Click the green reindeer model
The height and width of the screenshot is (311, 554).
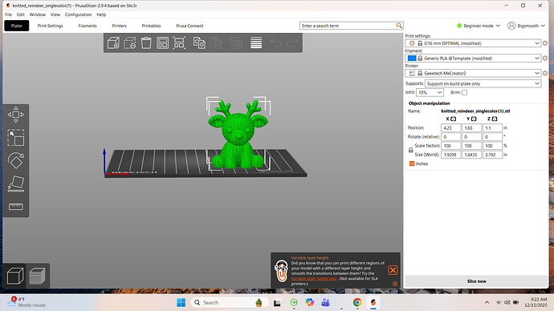[238, 135]
